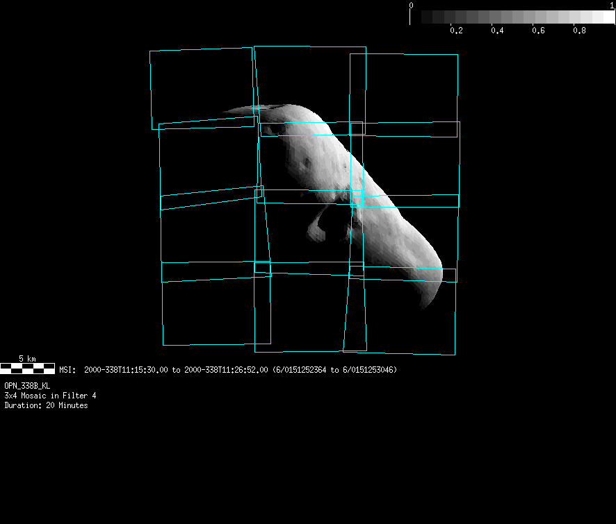This screenshot has height=524, width=616.
Task: Click the MSI end time 2000-338T11:26:52.00
Action: point(226,370)
